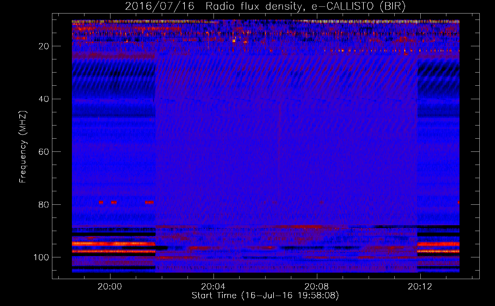Click the '20:04' time tick label
The image size is (495, 306).
click(x=213, y=287)
